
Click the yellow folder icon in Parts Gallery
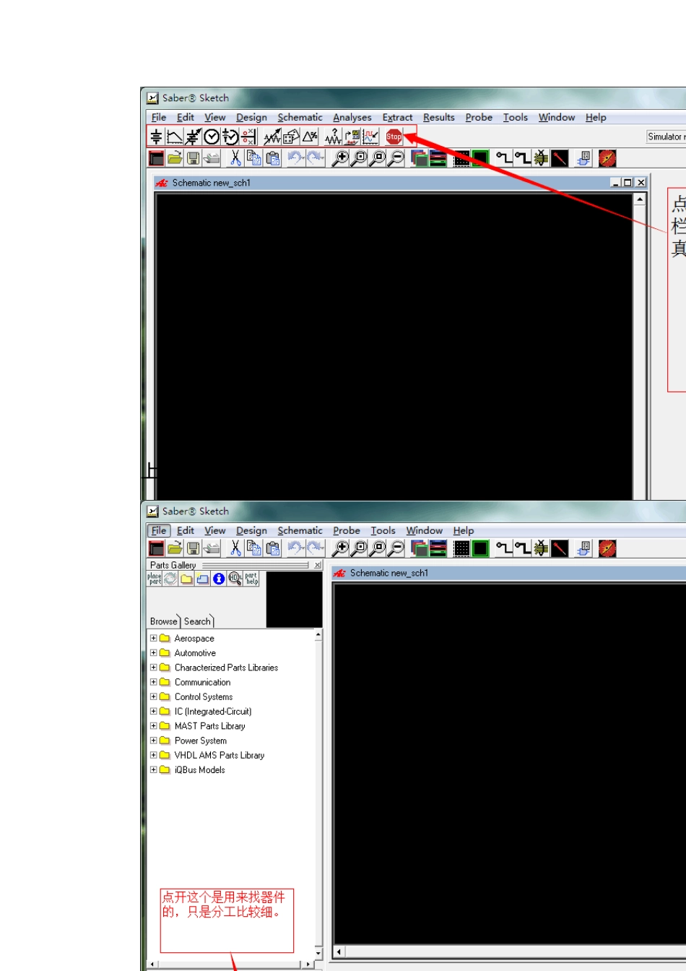click(187, 579)
